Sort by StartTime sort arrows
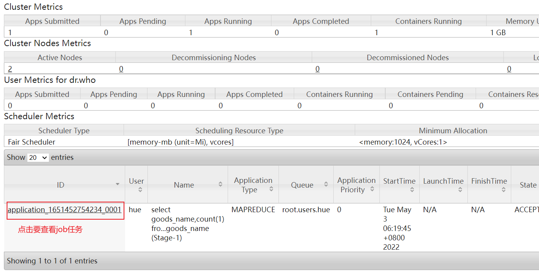This screenshot has height=272, width=539. (x=412, y=190)
